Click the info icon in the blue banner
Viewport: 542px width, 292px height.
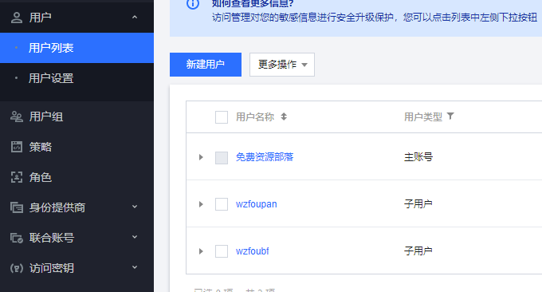(193, 3)
